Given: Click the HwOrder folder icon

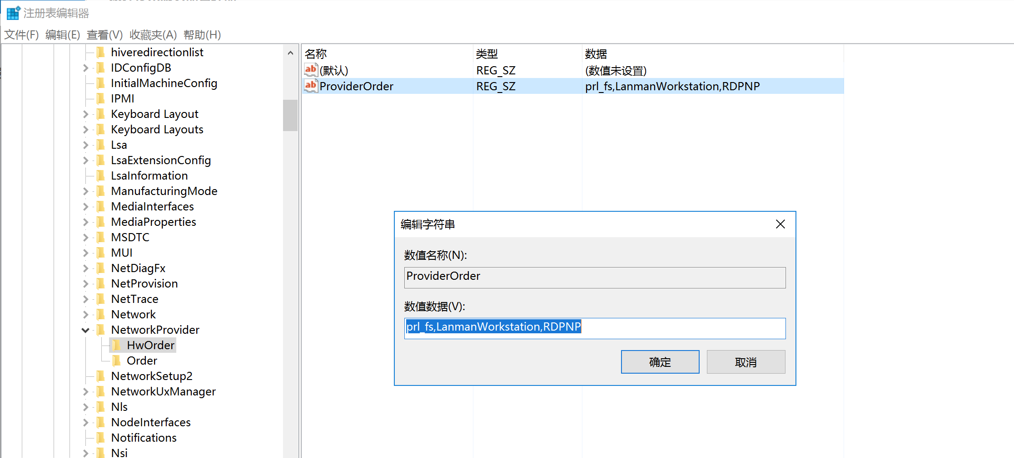Looking at the screenshot, I should coord(117,346).
